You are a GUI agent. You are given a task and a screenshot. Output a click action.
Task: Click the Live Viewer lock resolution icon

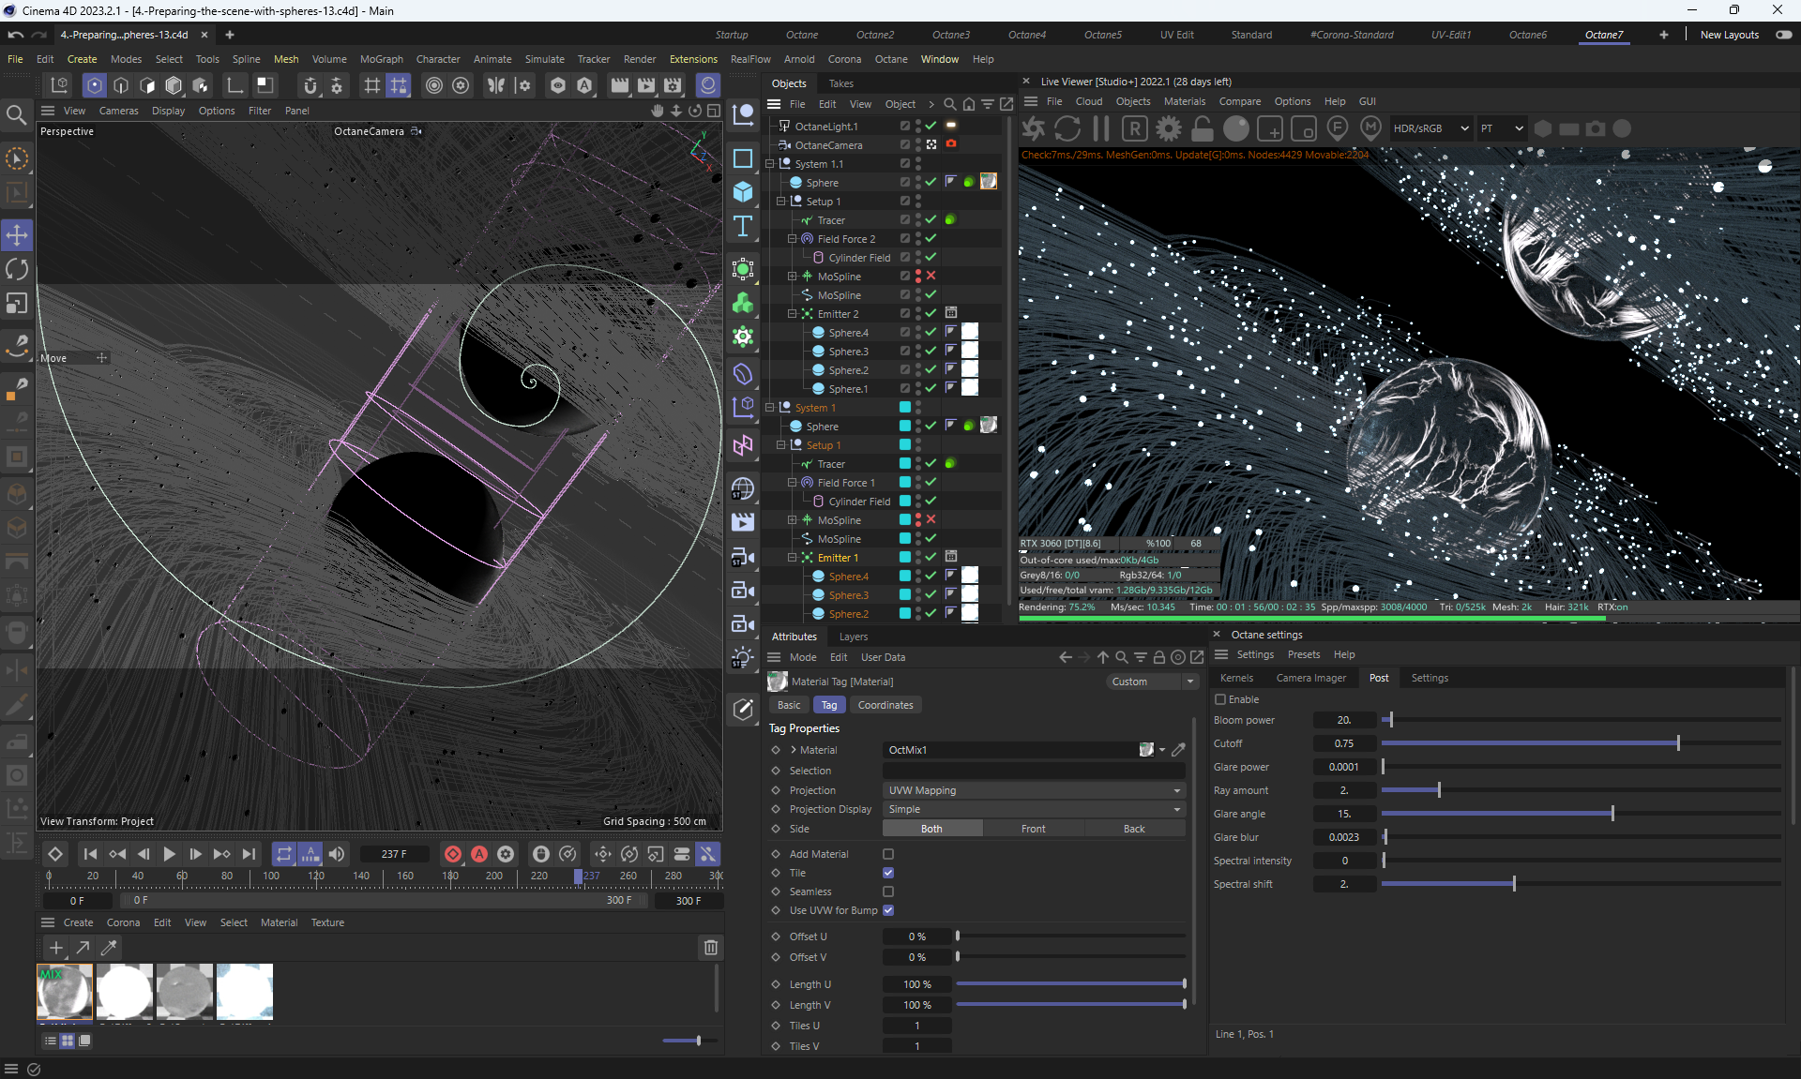[x=1203, y=128]
